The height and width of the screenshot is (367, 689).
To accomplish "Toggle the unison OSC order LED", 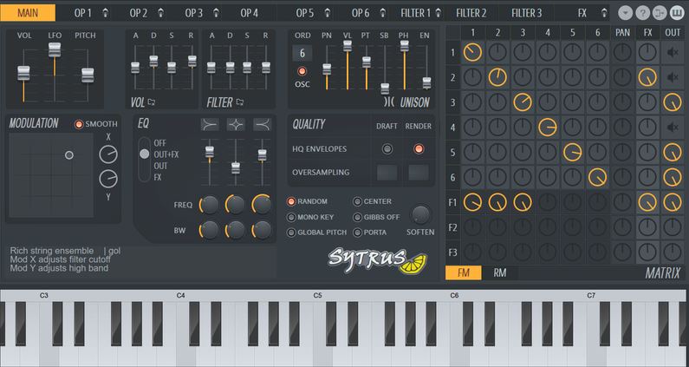I will 302,71.
